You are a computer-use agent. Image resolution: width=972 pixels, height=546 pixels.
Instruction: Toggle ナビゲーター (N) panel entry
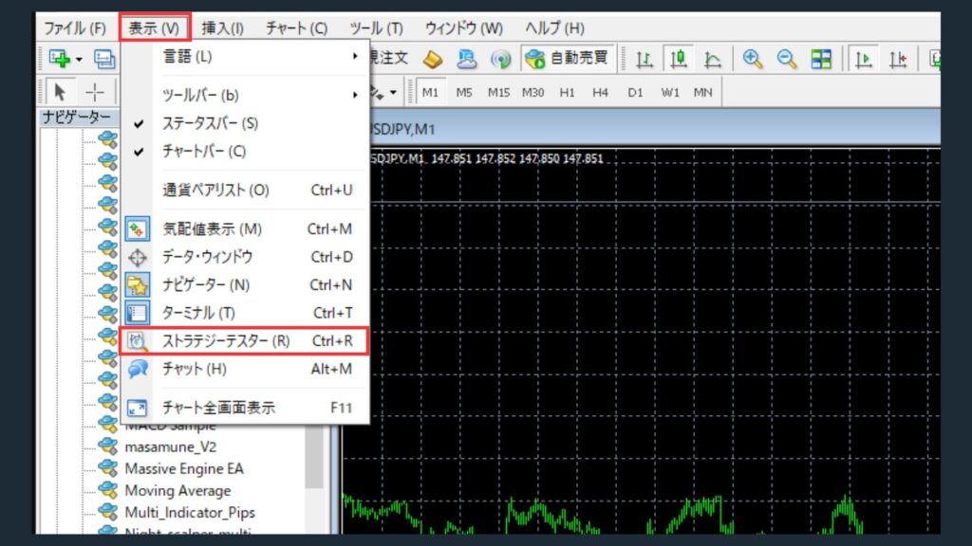[x=245, y=284]
